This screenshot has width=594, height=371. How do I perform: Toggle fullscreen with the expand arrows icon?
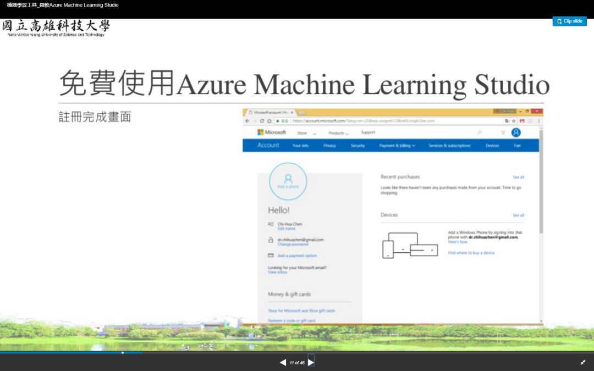pyautogui.click(x=583, y=362)
